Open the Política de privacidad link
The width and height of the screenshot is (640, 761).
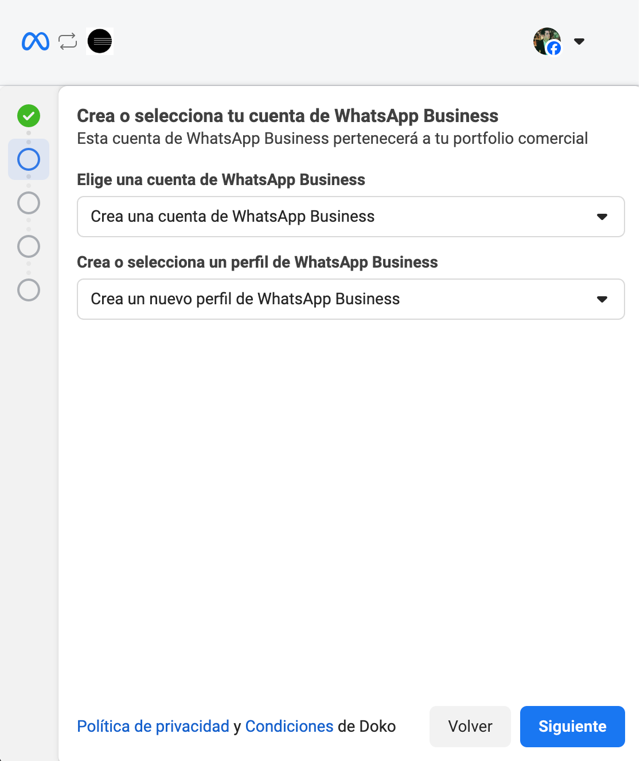153,727
